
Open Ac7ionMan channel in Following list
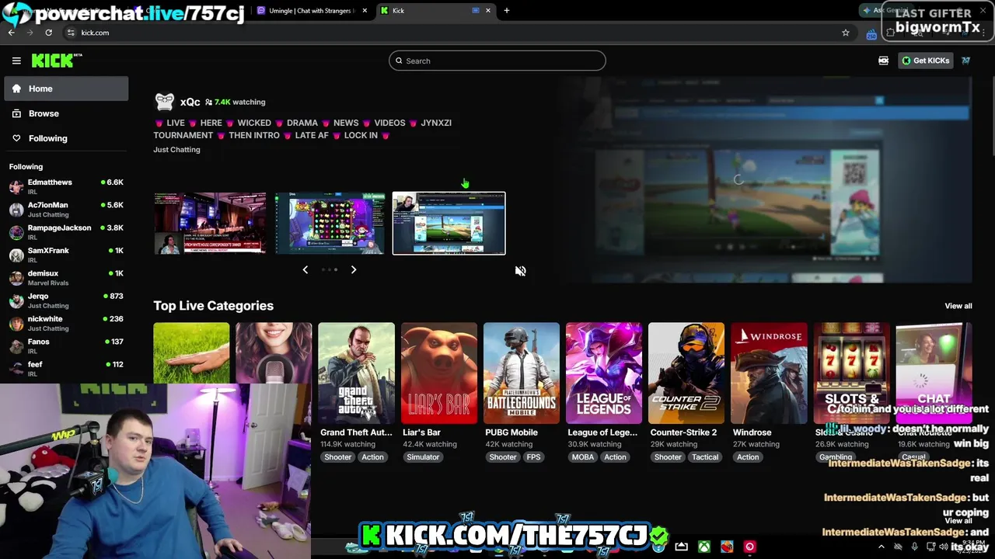pyautogui.click(x=66, y=210)
